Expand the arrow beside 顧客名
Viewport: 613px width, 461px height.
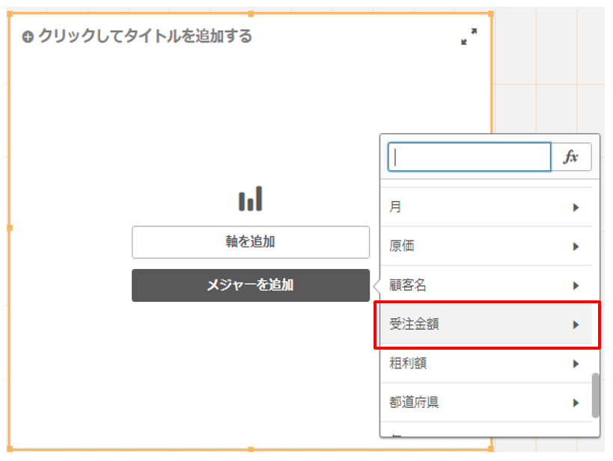tap(576, 285)
